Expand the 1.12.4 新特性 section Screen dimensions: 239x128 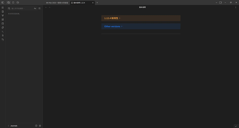[141, 18]
